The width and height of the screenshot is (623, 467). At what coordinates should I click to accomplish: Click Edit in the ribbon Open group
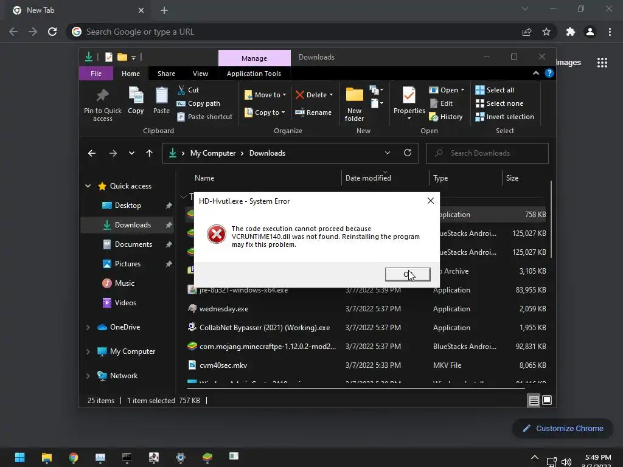[x=441, y=103]
